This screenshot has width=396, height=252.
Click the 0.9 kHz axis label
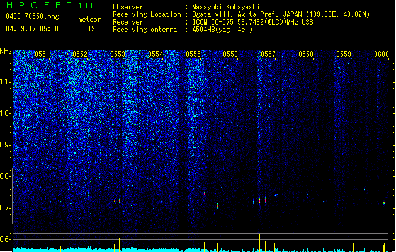tap(6, 145)
